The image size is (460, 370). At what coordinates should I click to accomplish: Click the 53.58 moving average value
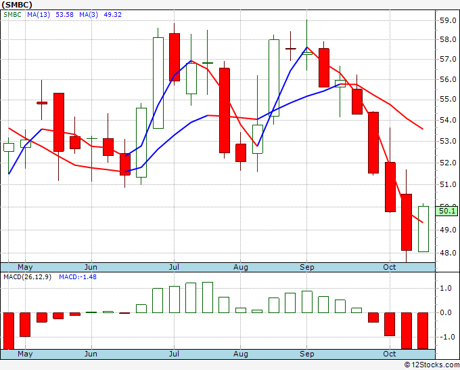pos(64,15)
